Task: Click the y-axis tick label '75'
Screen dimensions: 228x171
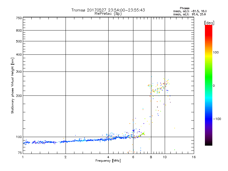Action: click(20, 153)
